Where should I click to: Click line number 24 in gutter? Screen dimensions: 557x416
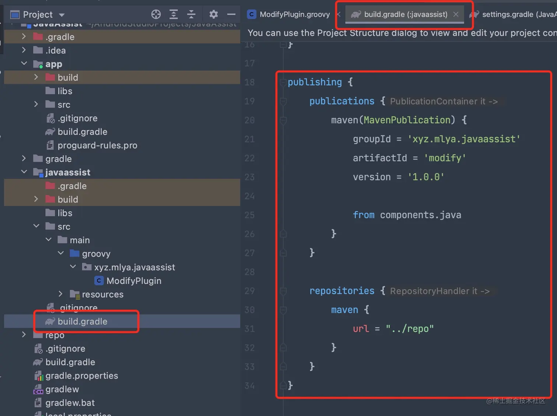click(x=249, y=196)
